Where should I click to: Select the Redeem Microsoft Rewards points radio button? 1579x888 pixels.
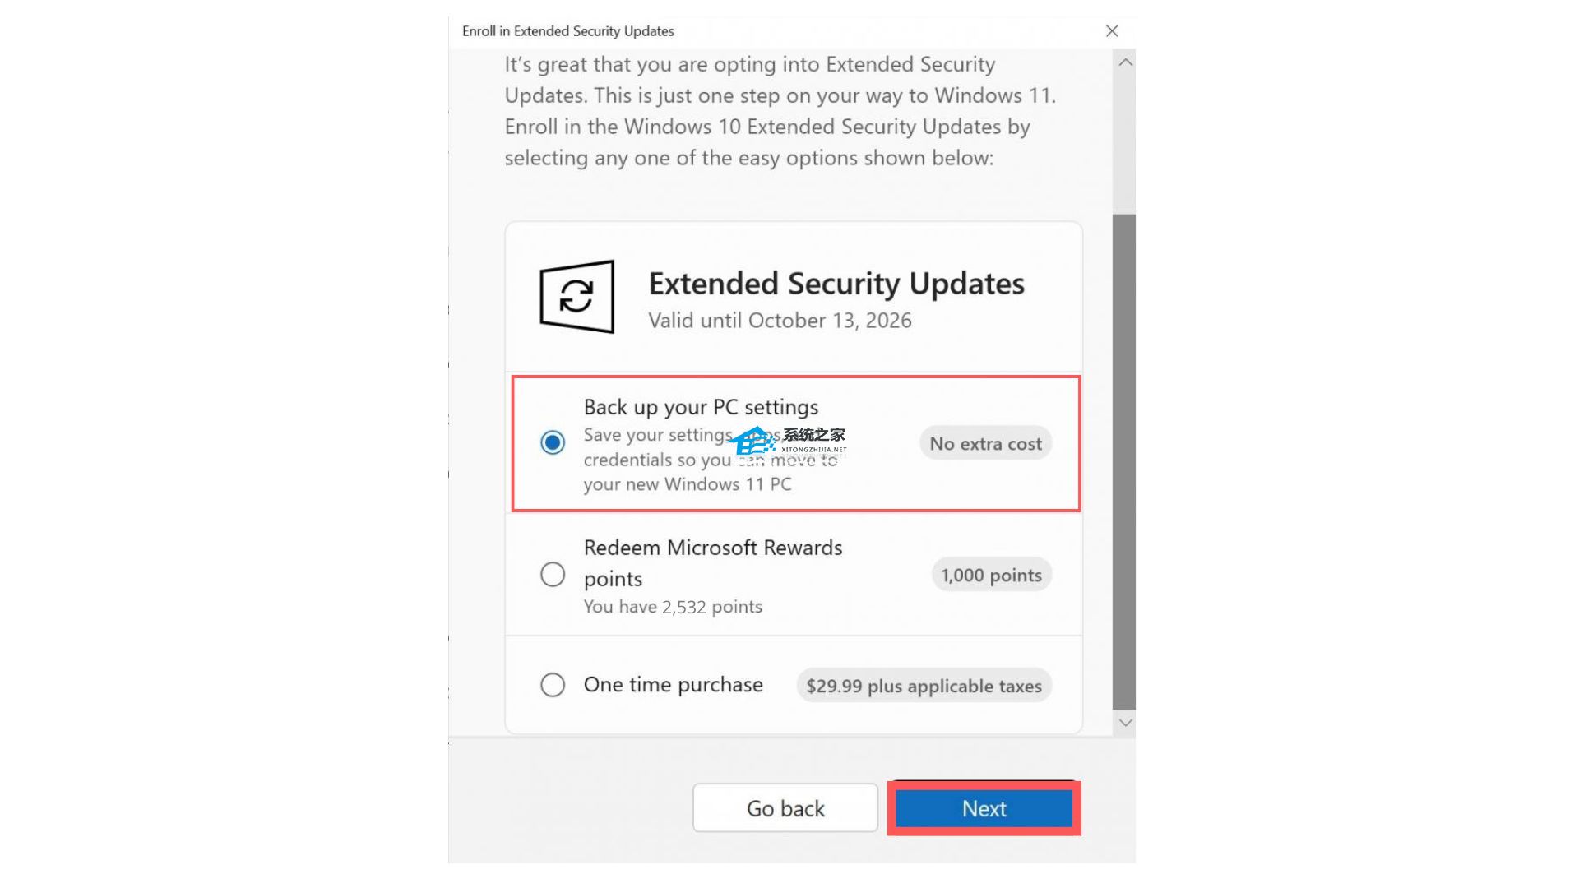553,574
